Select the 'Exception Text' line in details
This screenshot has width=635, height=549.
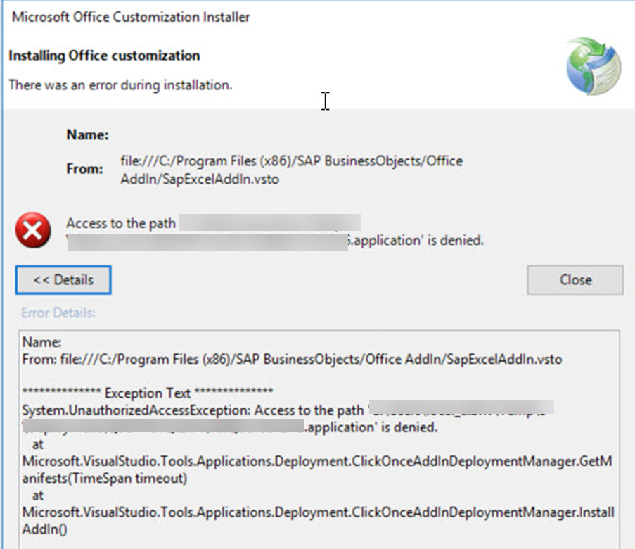pyautogui.click(x=148, y=393)
